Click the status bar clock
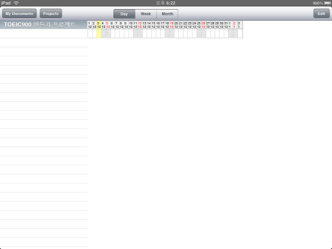Image resolution: width=332 pixels, height=249 pixels. point(166,3)
